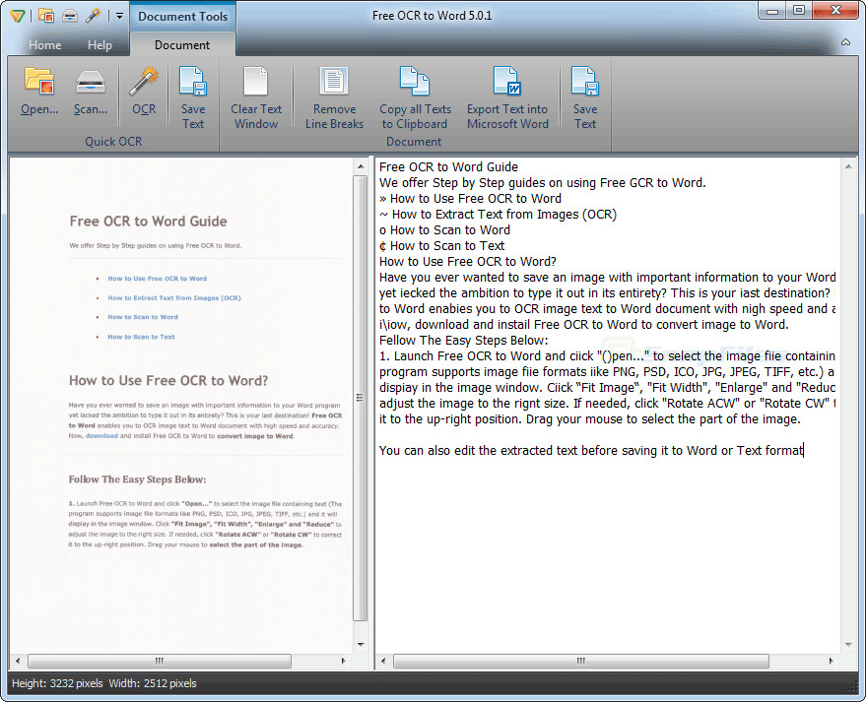Screen dimensions: 866x702
Task: Click the window resize grip in the status bar corner
Action: coord(853,686)
